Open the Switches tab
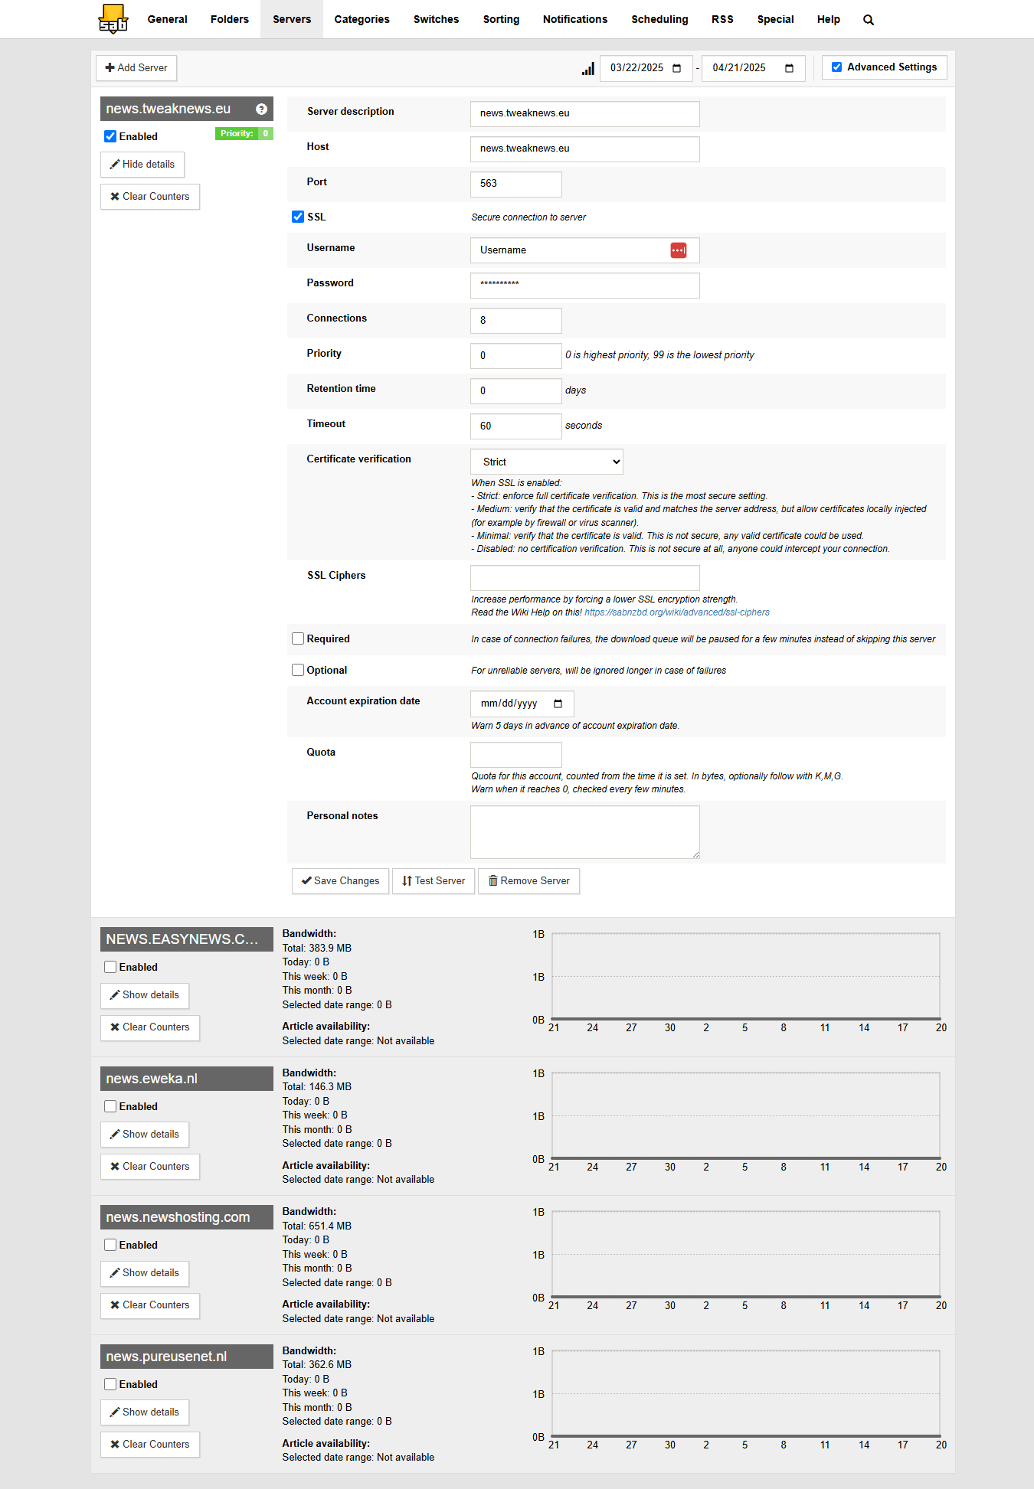 tap(437, 19)
